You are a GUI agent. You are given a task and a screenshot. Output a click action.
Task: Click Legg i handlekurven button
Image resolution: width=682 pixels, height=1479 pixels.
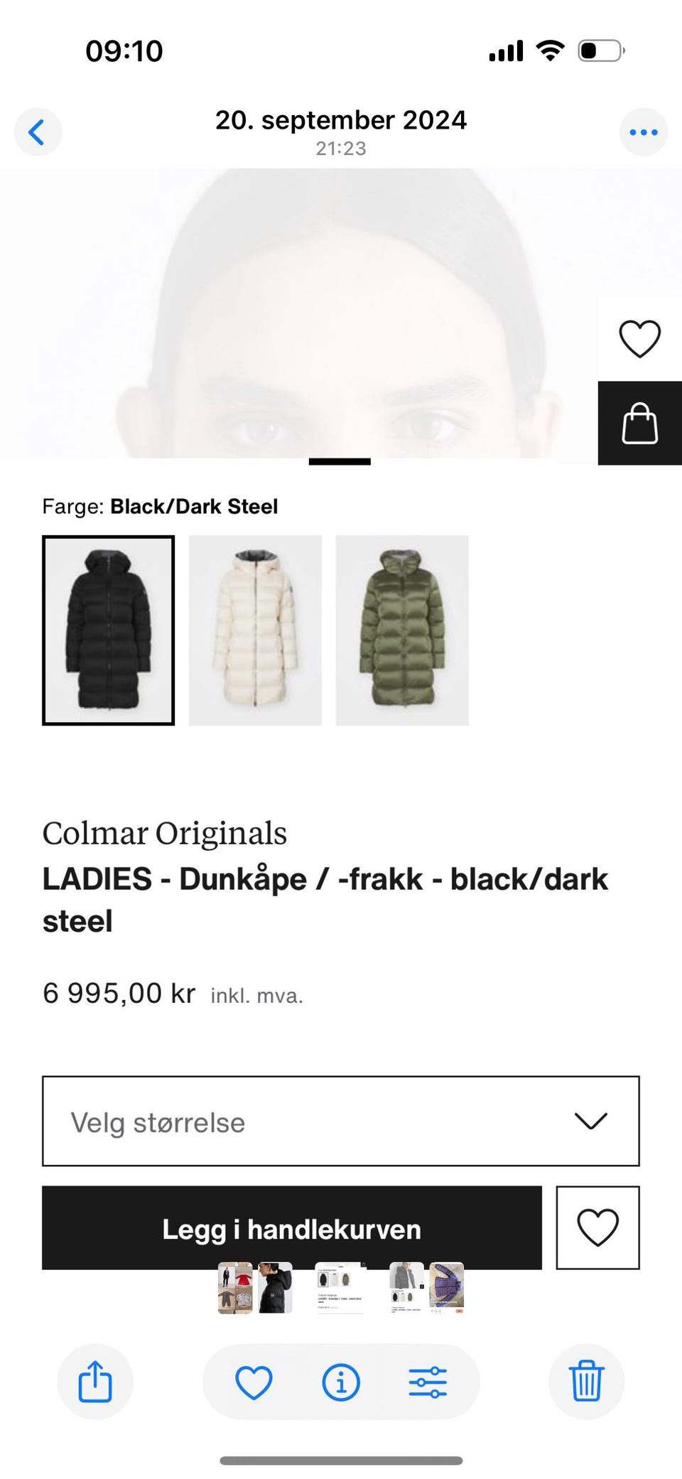[x=292, y=1227]
